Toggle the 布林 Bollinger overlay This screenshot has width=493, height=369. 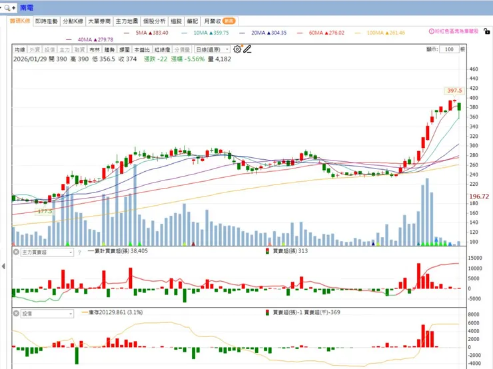[x=95, y=50]
